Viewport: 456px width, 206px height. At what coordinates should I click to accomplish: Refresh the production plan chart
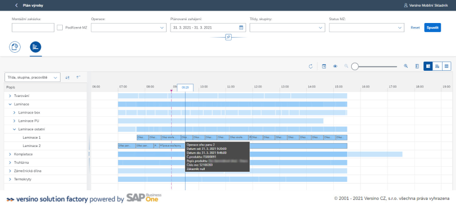[x=311, y=66]
